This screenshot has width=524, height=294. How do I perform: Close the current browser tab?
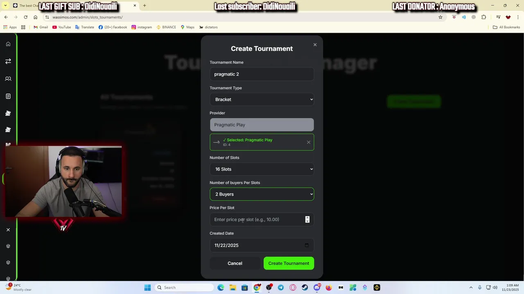tap(135, 6)
